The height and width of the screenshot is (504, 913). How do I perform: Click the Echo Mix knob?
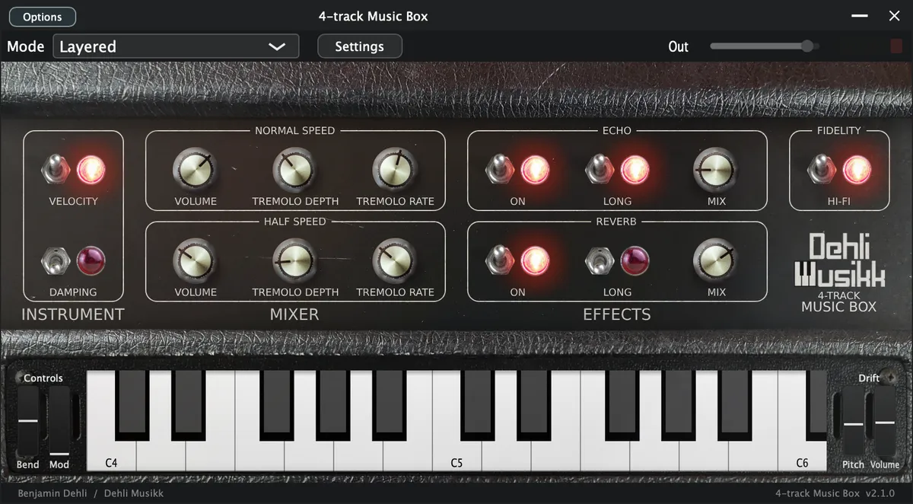click(x=716, y=169)
